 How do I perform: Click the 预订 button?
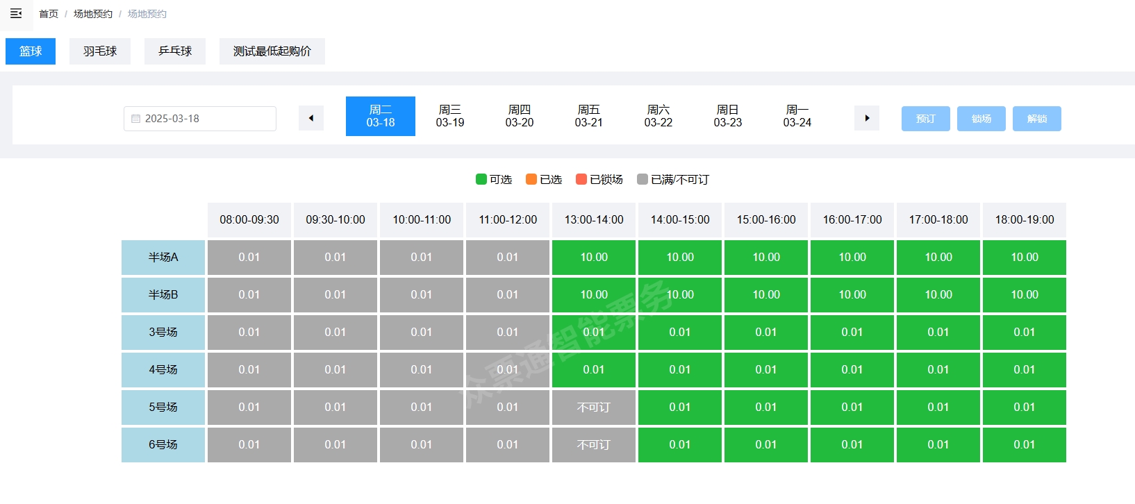pos(926,119)
